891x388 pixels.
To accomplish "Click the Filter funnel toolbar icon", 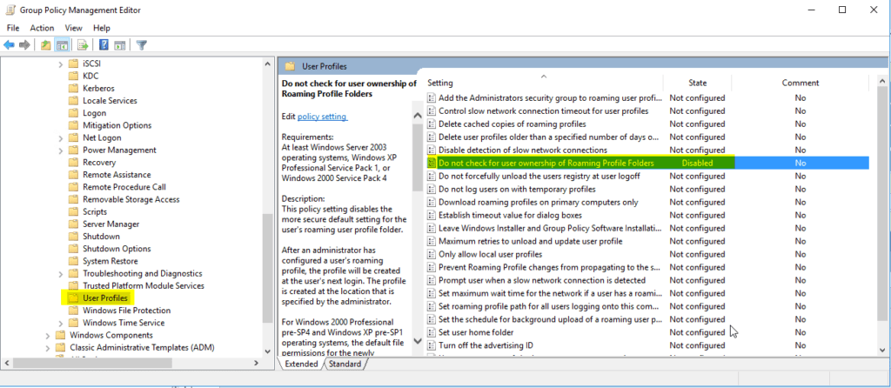I will click(x=142, y=45).
